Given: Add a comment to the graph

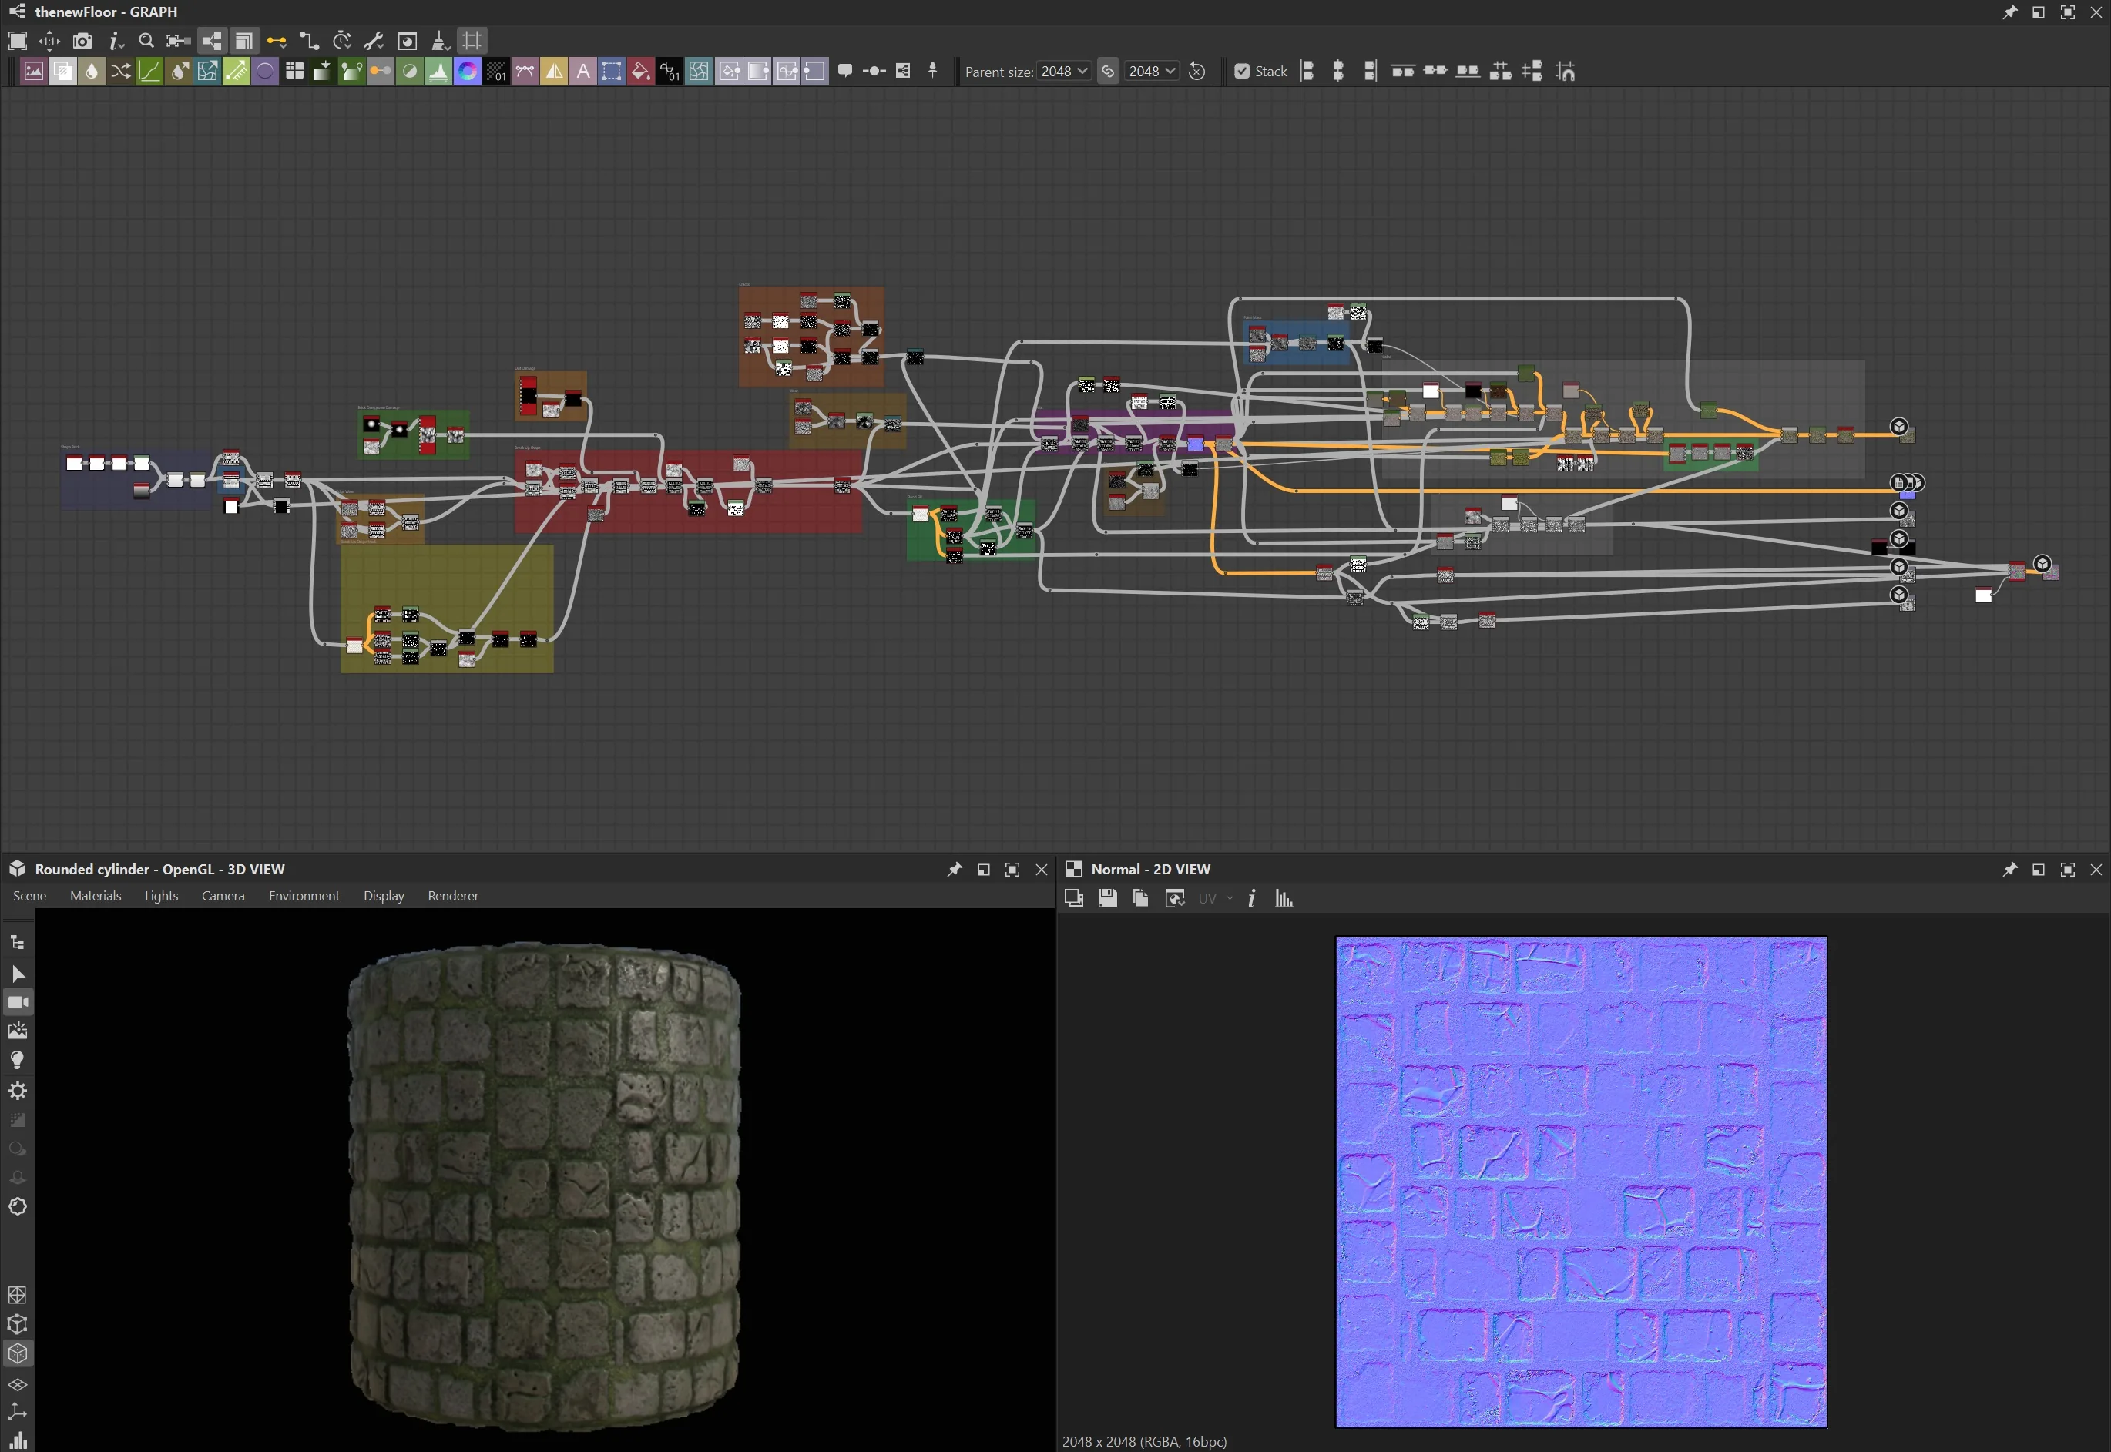Looking at the screenshot, I should 844,71.
